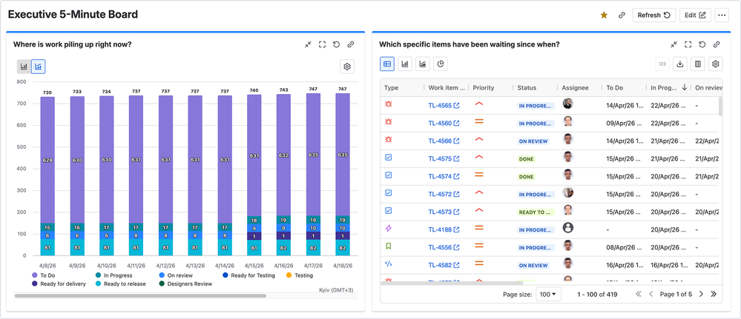Viewport: 741px width, 319px height.
Task: Enter fullscreen on the waiting items gadget
Action: 688,44
